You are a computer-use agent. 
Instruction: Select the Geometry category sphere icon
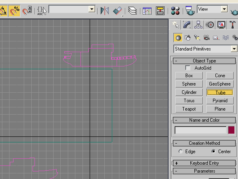pyautogui.click(x=178, y=38)
